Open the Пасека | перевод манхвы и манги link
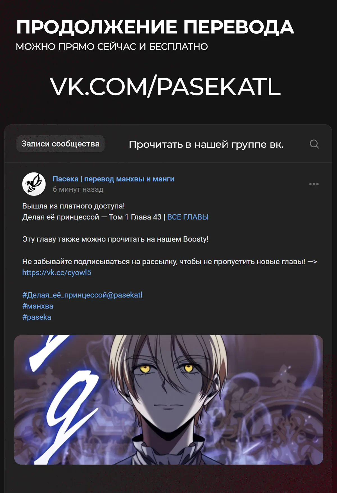Screen dimensions: 337x493 click(x=113, y=179)
